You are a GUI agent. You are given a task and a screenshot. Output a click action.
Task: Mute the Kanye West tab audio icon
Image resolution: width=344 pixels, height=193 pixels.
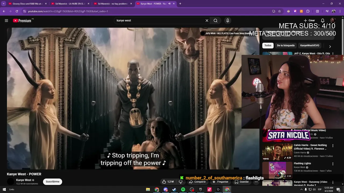[169, 4]
